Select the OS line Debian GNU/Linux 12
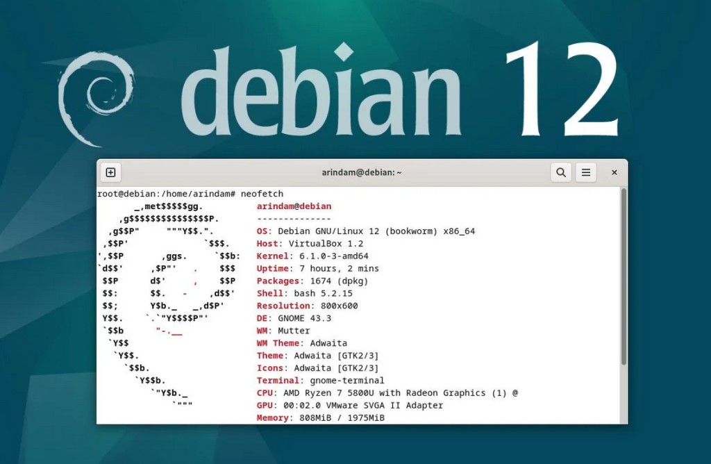Screen dimensions: 711x464 pos(365,231)
